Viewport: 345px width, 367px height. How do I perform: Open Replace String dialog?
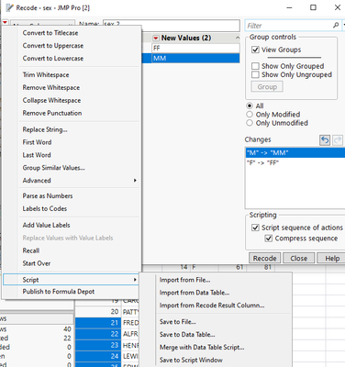tap(45, 129)
